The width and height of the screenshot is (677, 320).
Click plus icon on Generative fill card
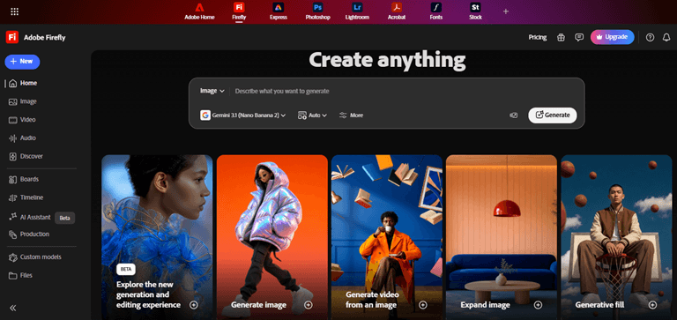pyautogui.click(x=653, y=305)
